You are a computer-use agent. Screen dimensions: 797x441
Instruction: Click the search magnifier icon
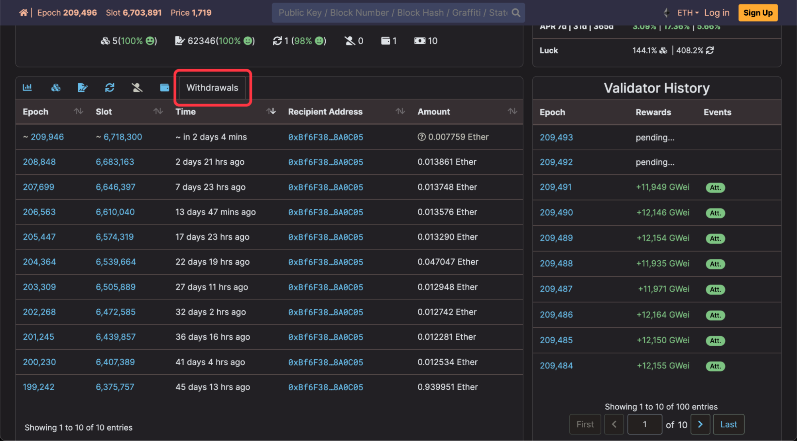[516, 13]
